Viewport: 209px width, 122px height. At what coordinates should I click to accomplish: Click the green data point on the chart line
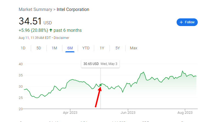(x=101, y=85)
